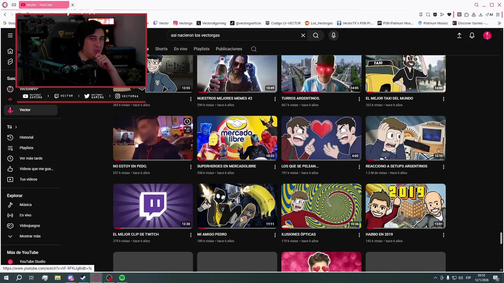Open the Opera AI assistant button
Viewport: 504px width, 283px height.
click(489, 15)
